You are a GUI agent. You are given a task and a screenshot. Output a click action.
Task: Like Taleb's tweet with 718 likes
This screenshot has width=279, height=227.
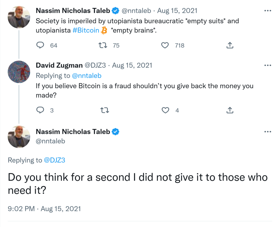tap(165, 45)
